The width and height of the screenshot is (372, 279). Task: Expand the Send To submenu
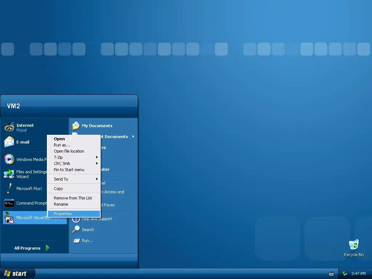pyautogui.click(x=74, y=179)
